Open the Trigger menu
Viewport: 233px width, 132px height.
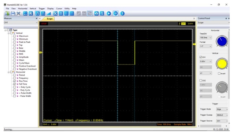coord(42,8)
